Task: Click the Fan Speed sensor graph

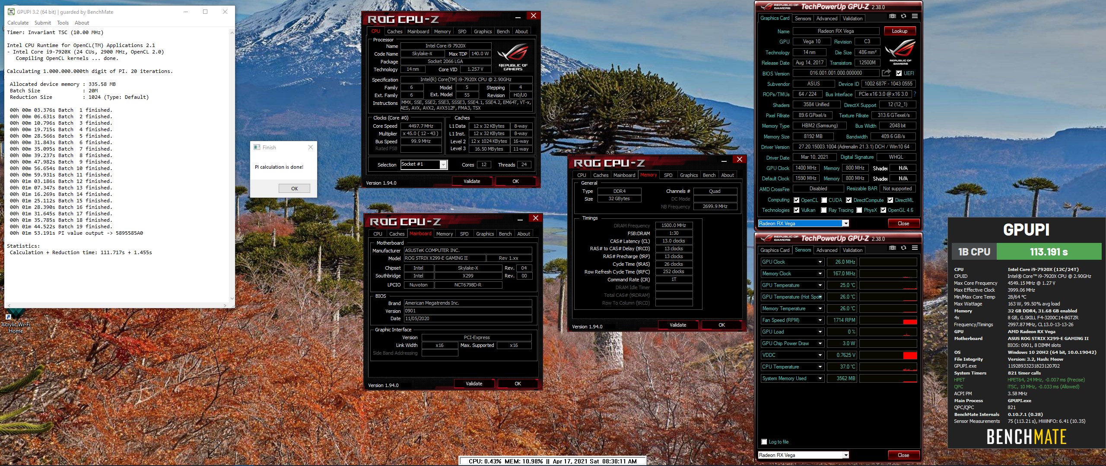Action: [x=888, y=320]
